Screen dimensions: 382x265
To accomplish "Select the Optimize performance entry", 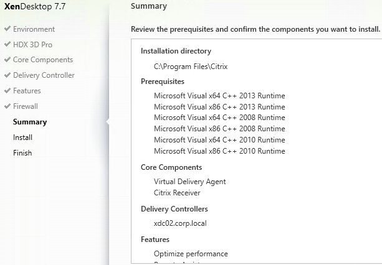I will pos(191,254).
